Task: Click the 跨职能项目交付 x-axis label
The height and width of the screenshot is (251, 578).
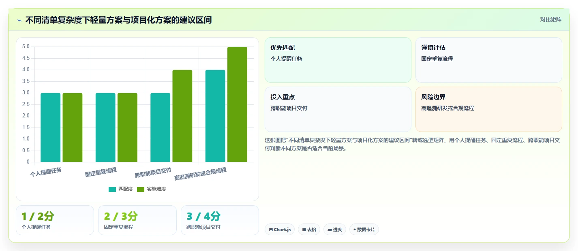Action: (153, 173)
